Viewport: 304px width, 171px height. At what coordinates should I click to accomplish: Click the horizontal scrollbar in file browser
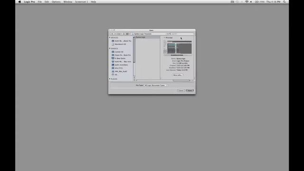point(181,80)
